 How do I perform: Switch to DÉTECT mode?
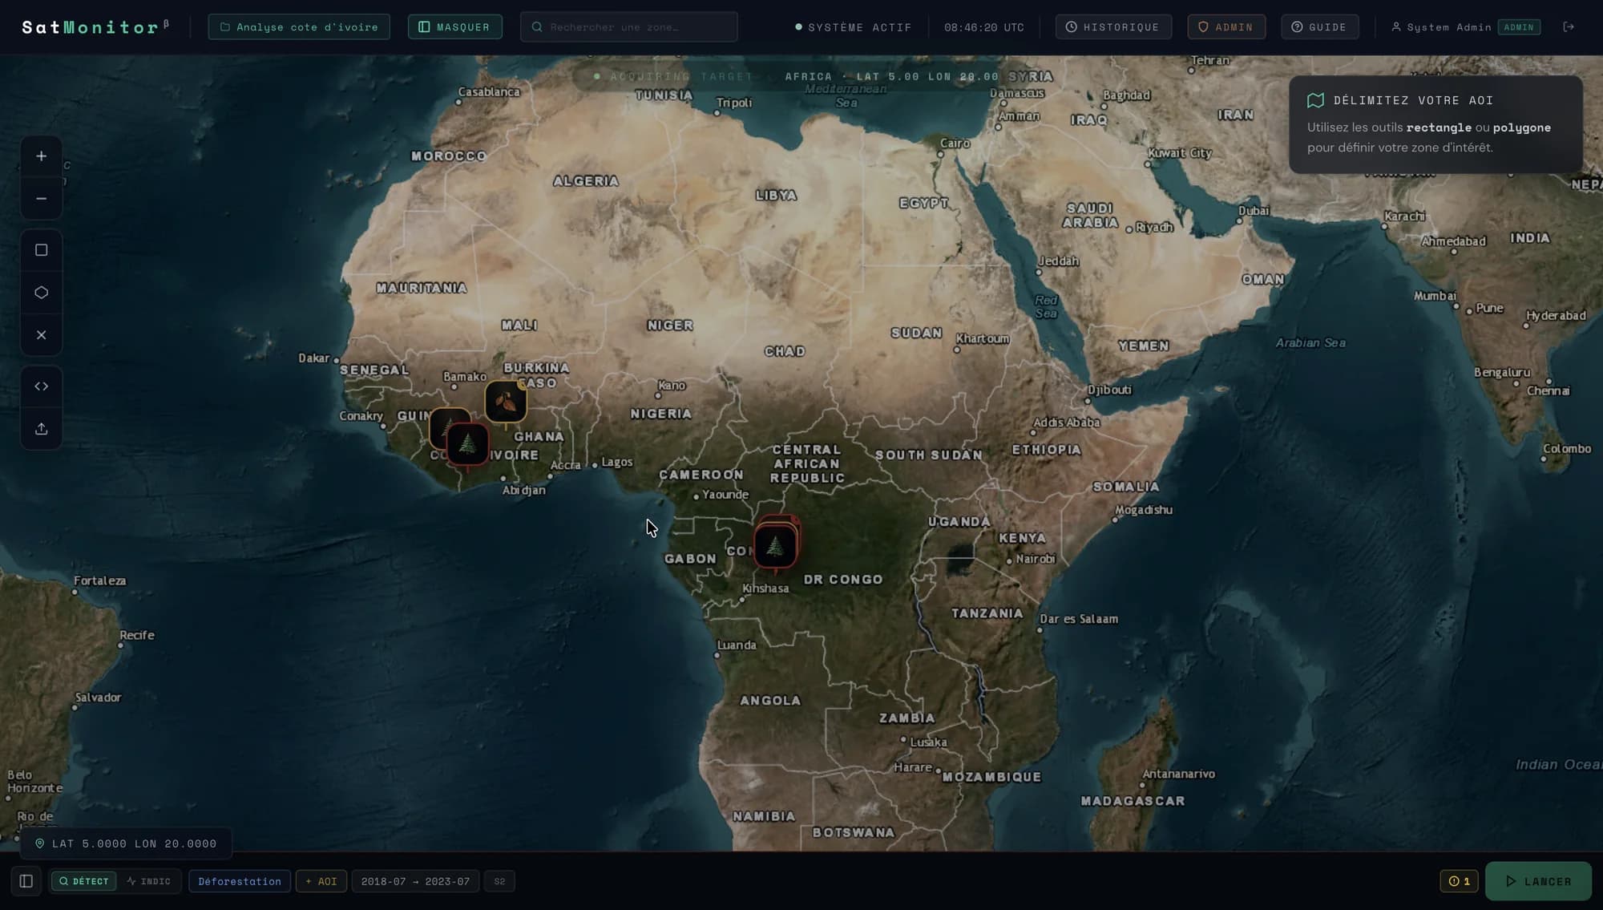[x=83, y=881]
